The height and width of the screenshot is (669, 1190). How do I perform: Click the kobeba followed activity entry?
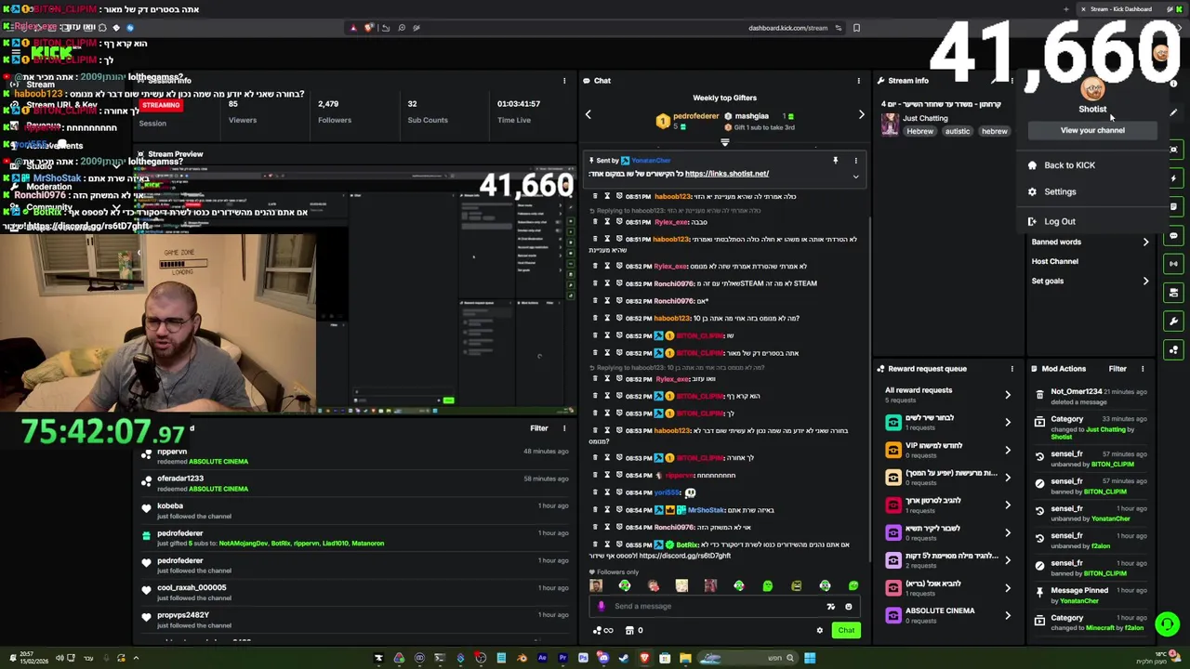coord(353,511)
